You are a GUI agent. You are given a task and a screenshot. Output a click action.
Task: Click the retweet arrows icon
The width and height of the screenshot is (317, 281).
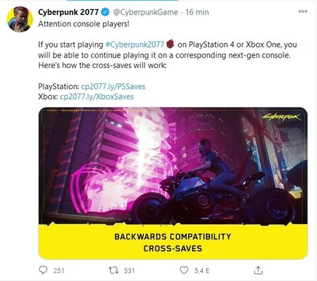114,270
